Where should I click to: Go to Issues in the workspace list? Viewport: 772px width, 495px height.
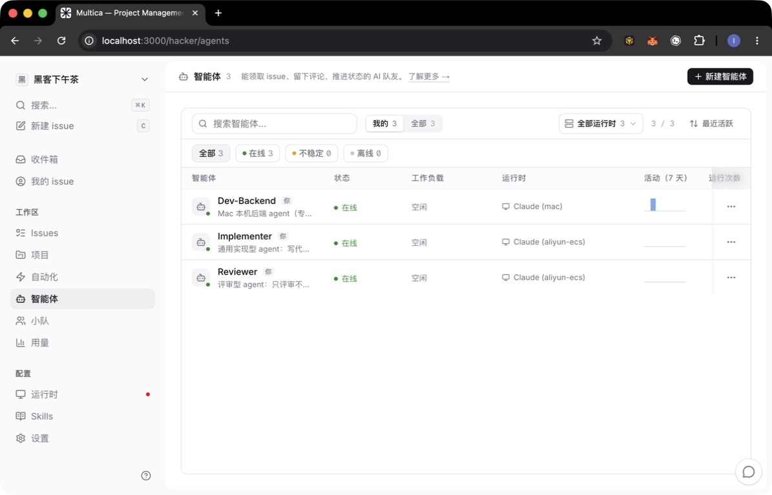82,233
